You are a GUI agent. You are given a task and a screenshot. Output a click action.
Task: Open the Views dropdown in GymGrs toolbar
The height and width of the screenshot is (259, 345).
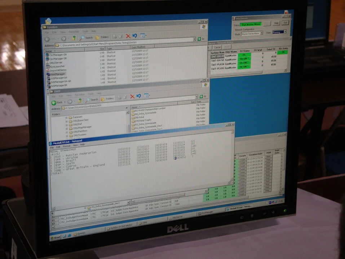(x=143, y=36)
